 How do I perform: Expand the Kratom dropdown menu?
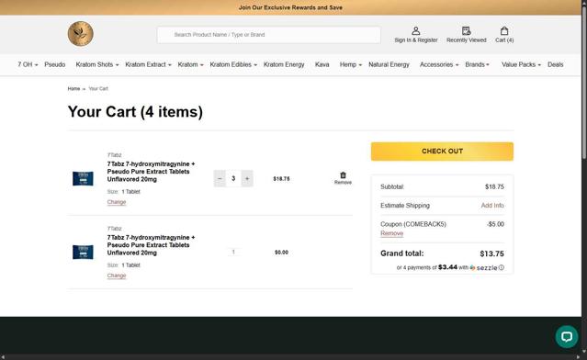coord(190,64)
